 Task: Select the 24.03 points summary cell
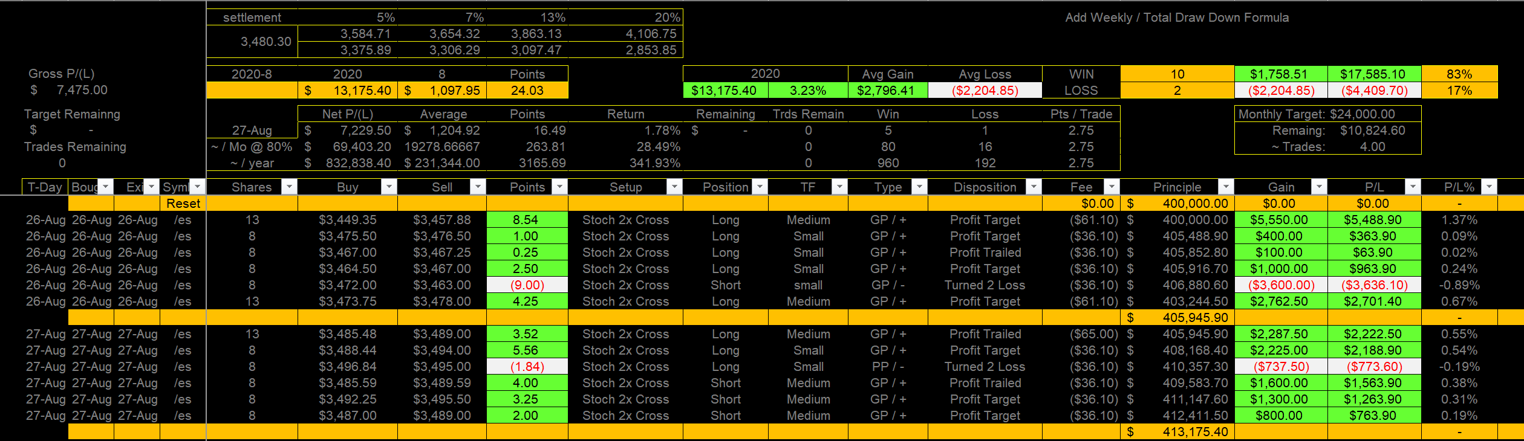click(x=527, y=91)
